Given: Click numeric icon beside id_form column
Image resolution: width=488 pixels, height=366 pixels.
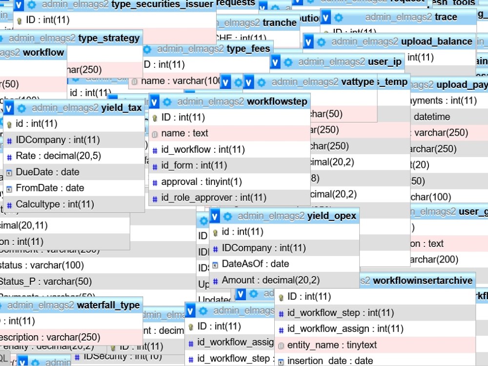Looking at the screenshot, I should 155,167.
